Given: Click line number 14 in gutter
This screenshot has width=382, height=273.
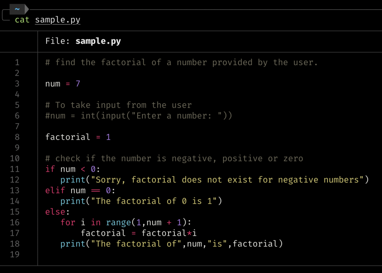Looking at the screenshot, I should pos(15,201).
